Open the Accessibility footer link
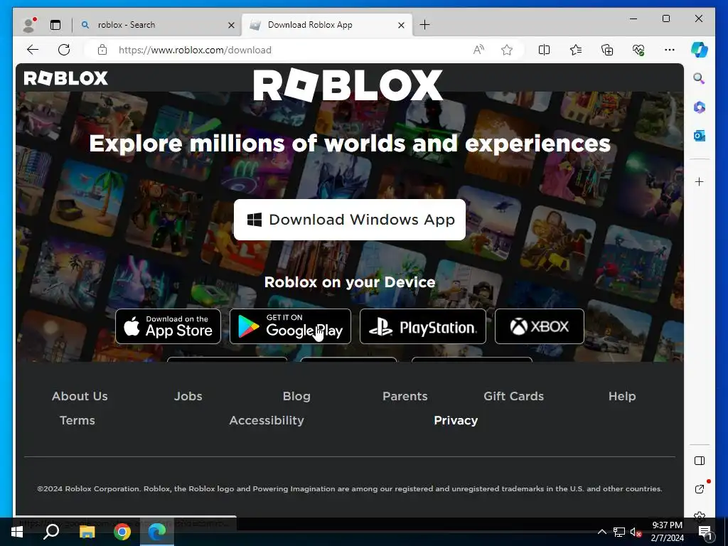 tap(267, 420)
